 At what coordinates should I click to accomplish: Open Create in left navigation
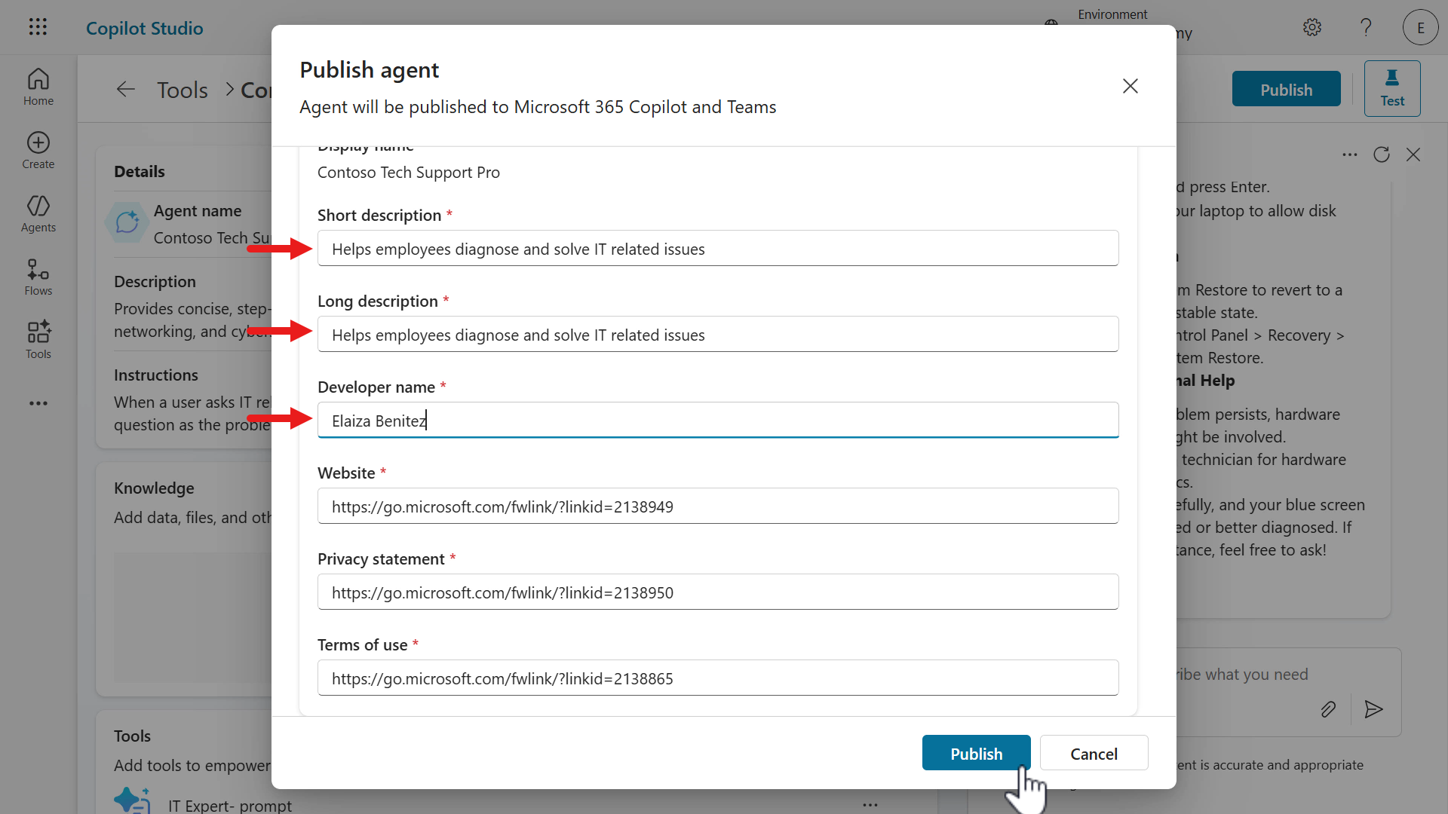click(38, 150)
